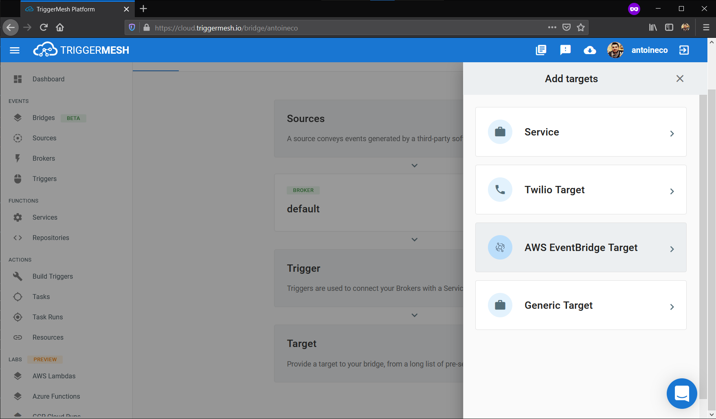Expand the Twilio Target chevron arrow

[672, 191]
